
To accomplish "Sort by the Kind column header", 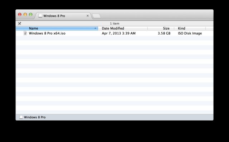I will coord(190,28).
